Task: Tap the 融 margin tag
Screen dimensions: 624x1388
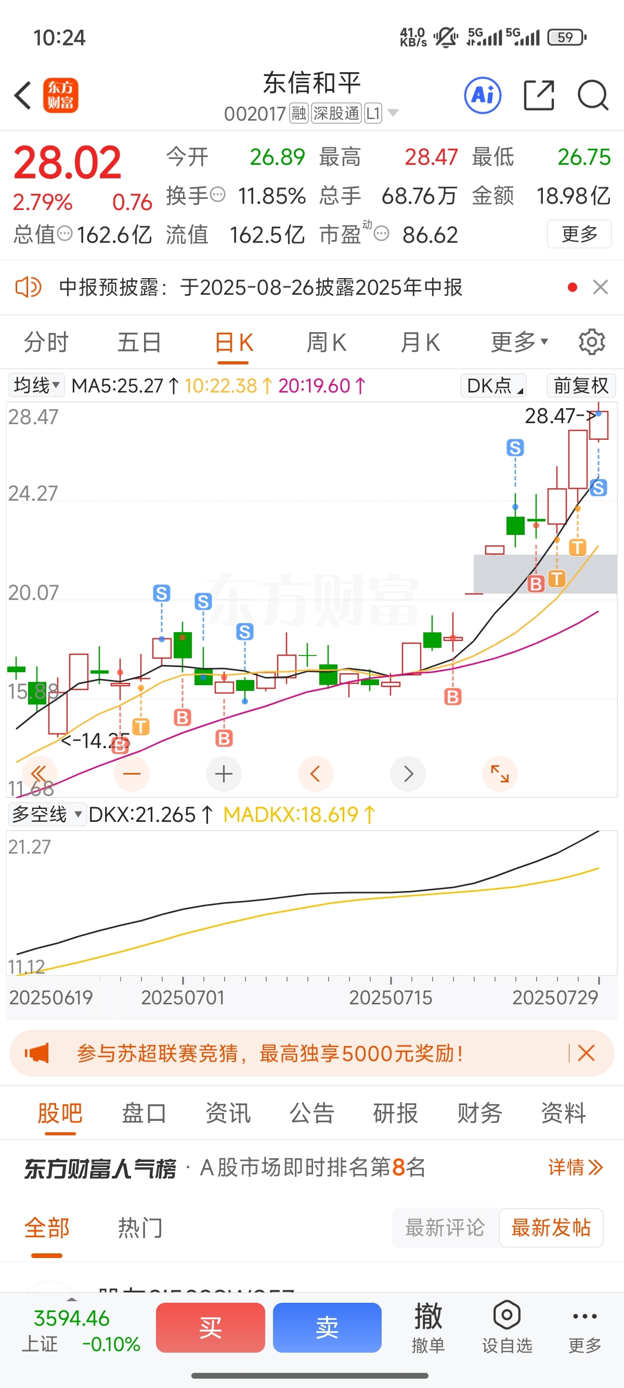Action: [x=298, y=113]
